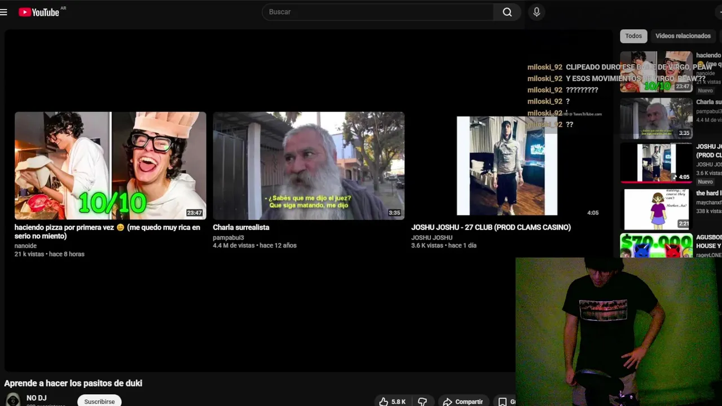Image resolution: width=722 pixels, height=406 pixels.
Task: Click the 3:35 duration badge on the end-screen Charla thumbnail
Action: click(394, 213)
